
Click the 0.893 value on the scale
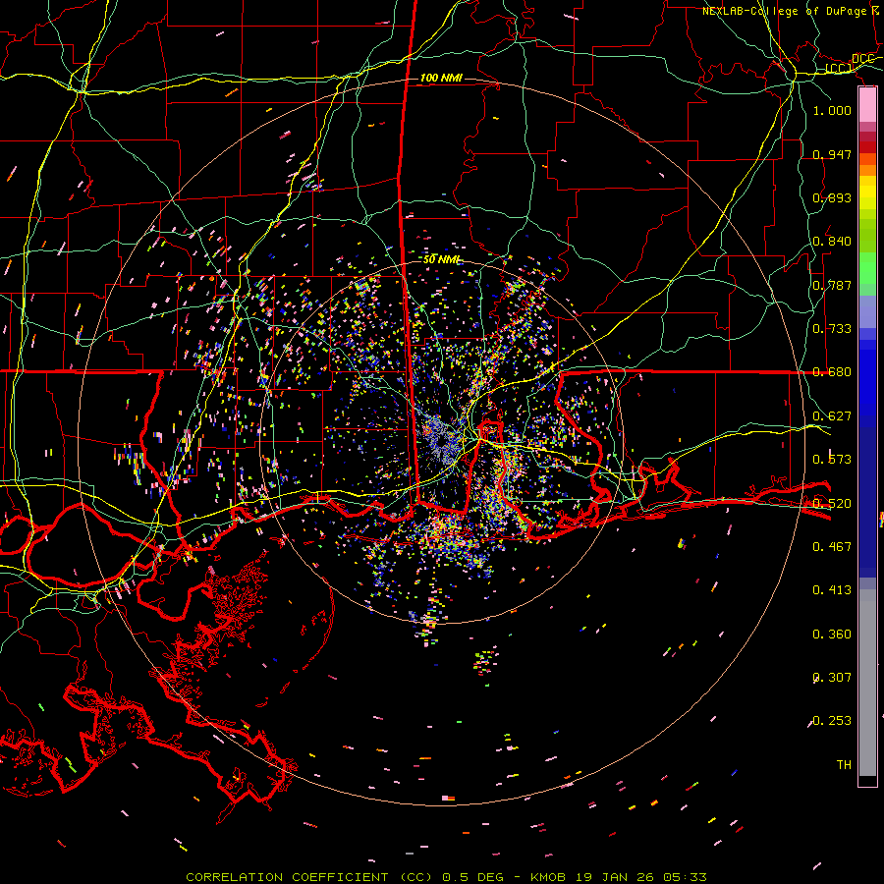[x=832, y=197]
